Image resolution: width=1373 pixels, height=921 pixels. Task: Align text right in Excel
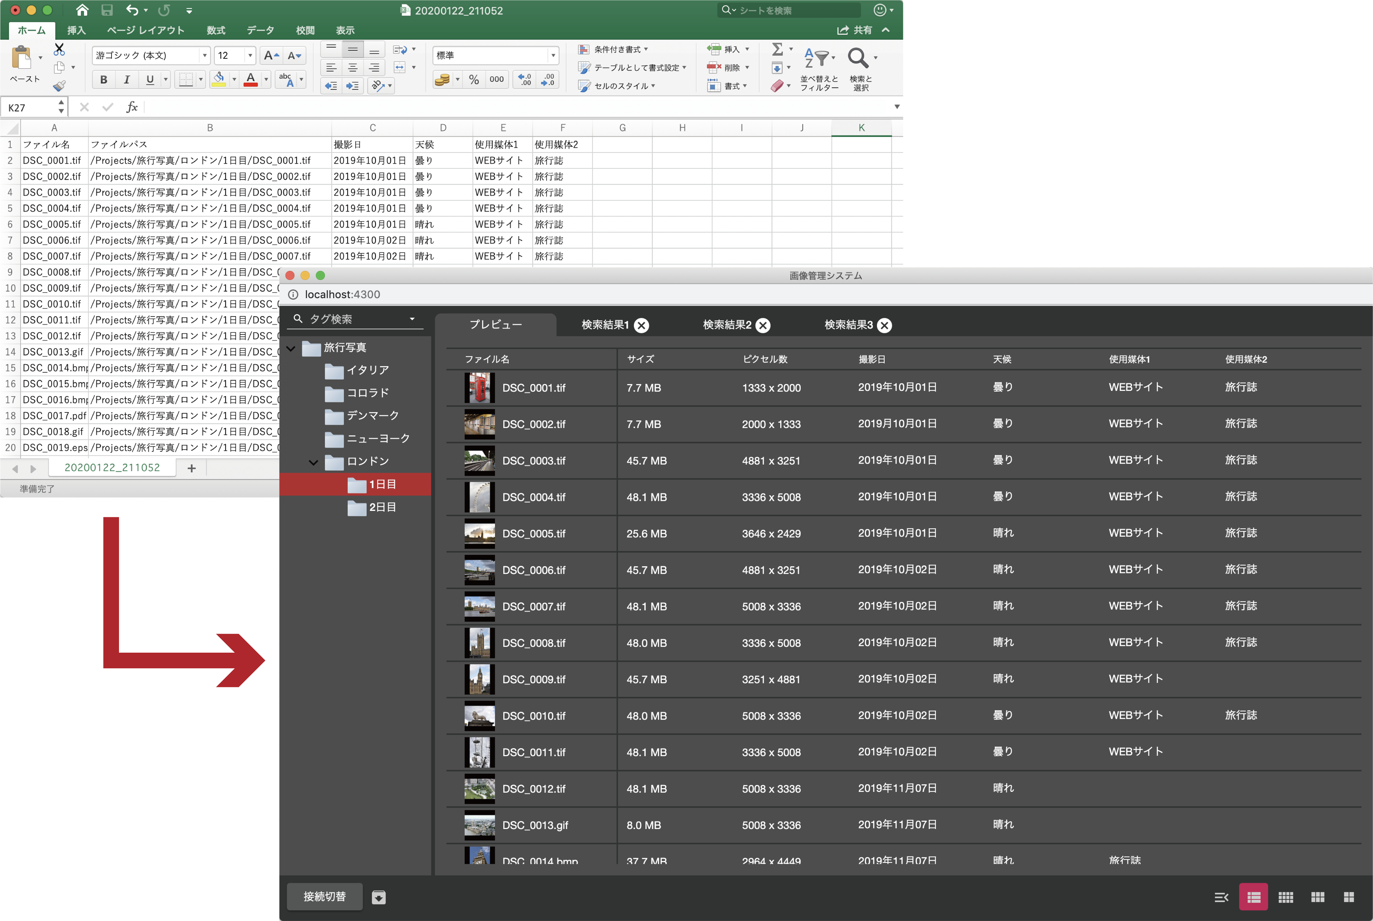(x=374, y=67)
